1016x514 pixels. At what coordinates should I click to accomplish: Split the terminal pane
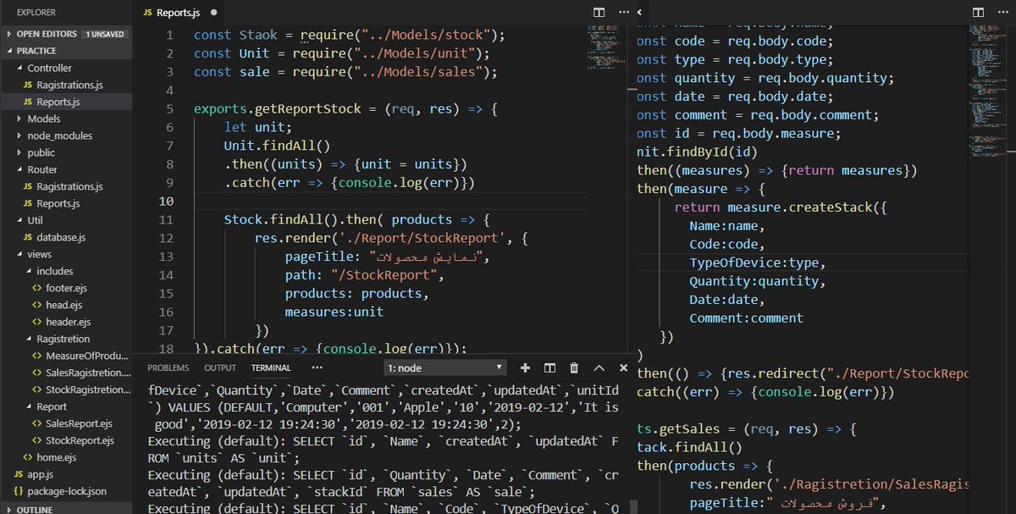(x=549, y=368)
